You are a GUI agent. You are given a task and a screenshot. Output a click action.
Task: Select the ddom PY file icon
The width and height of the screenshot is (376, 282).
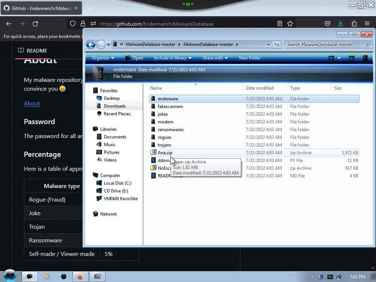pyautogui.click(x=153, y=160)
